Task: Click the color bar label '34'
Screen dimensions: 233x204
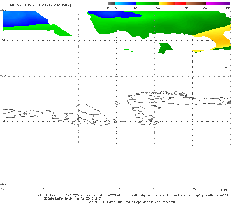Action: pos(158,8)
